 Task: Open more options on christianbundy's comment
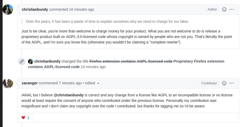click(232, 9)
